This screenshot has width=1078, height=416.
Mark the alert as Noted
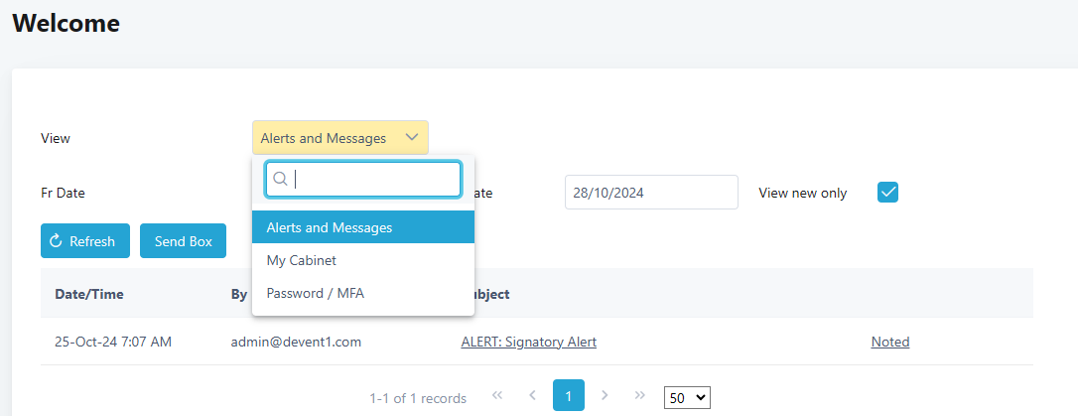[x=890, y=342]
